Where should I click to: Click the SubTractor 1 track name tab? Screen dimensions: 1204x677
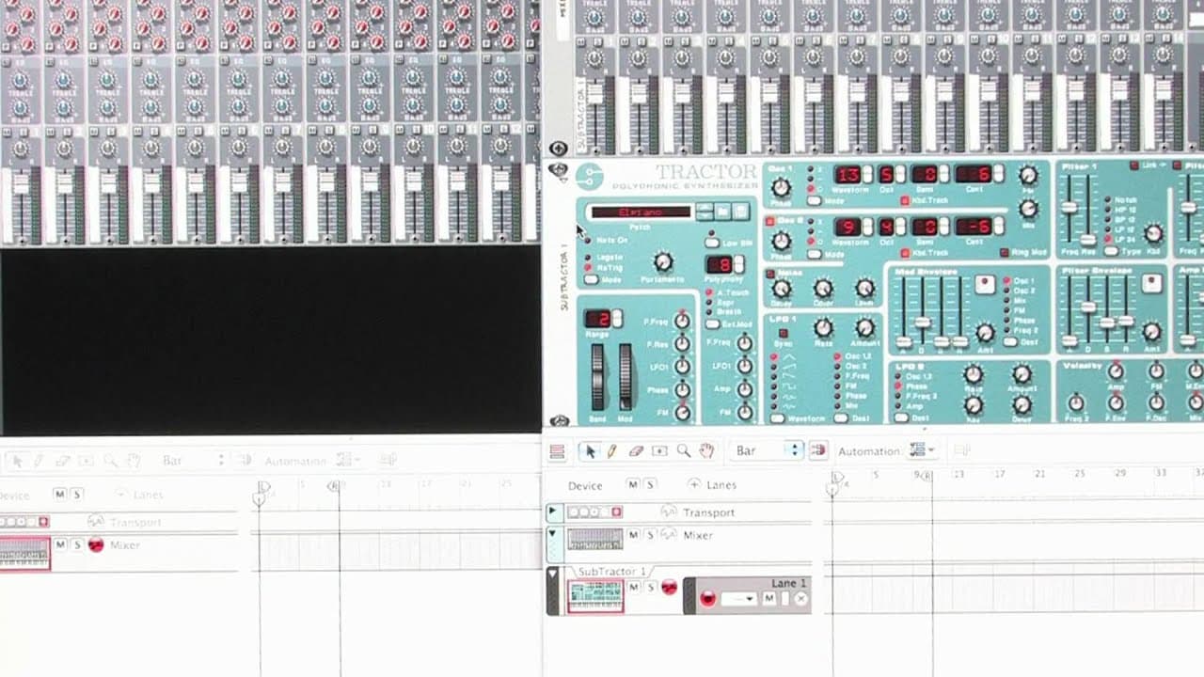pyautogui.click(x=611, y=571)
